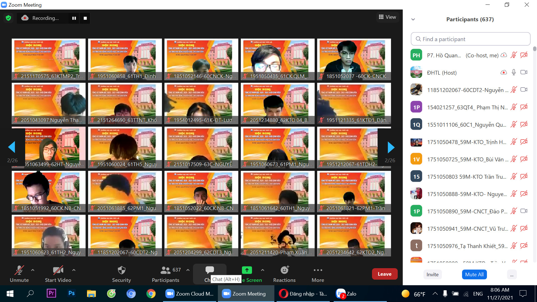
Task: Unmute your microphone
Action: click(19, 274)
